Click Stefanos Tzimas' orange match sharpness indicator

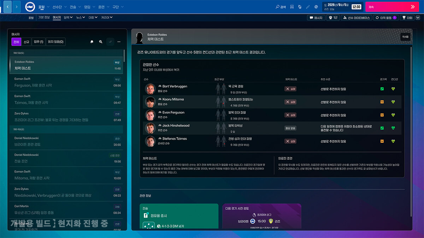(x=382, y=141)
